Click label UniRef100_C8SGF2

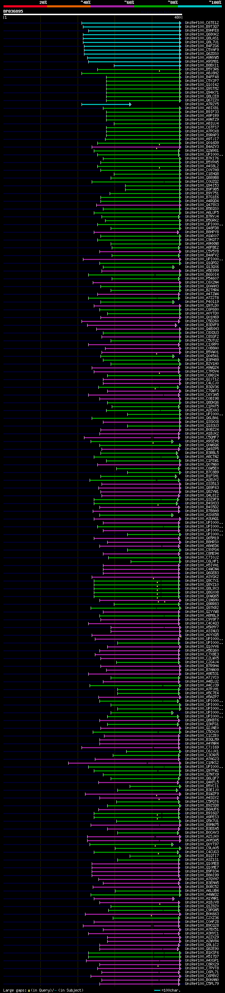(201, 336)
